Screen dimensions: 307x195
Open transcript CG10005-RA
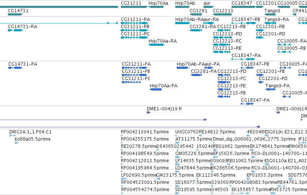pos(284,45)
